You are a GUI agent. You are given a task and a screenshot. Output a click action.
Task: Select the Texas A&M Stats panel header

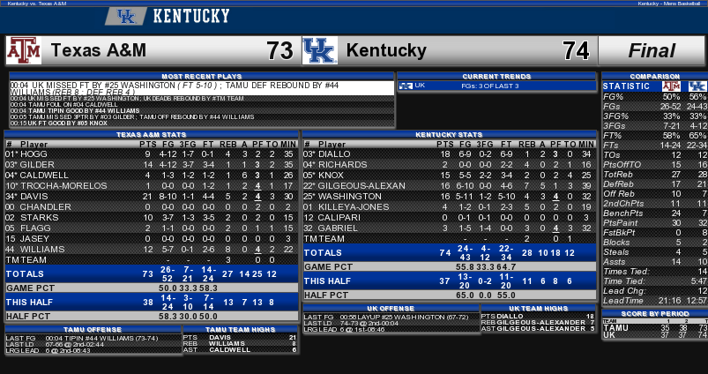coord(152,135)
